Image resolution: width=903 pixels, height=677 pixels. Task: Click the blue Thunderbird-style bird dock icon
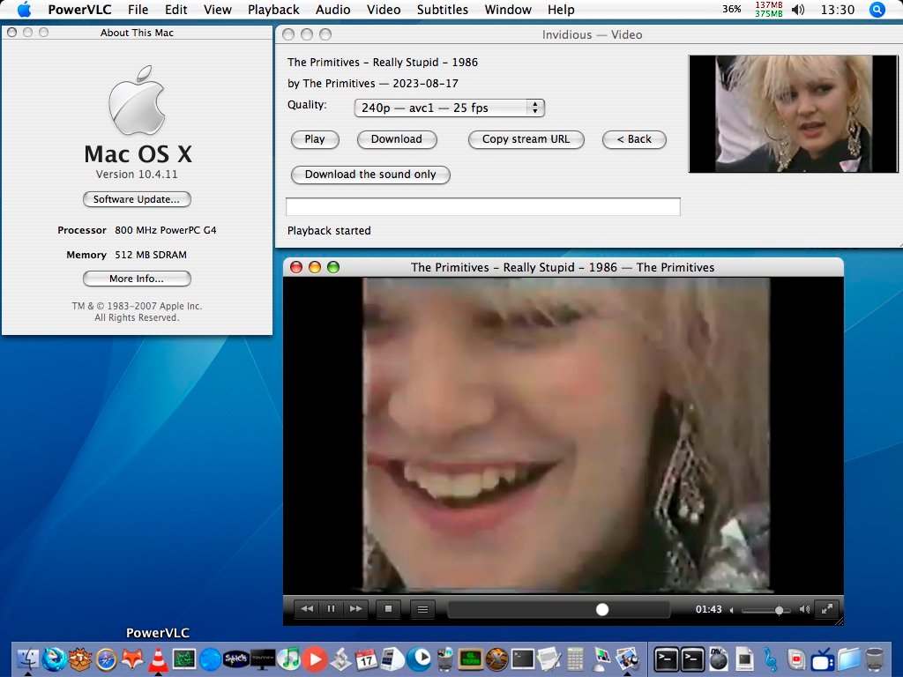(55, 658)
